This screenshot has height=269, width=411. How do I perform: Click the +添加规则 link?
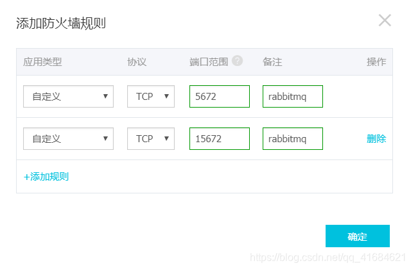point(46,177)
